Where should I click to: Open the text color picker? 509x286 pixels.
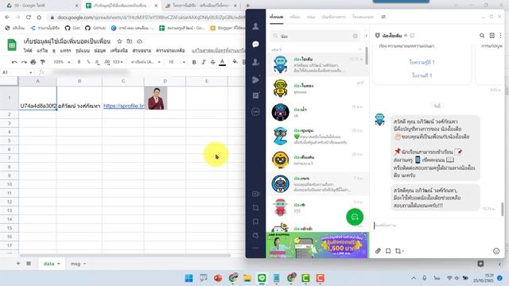223,62
